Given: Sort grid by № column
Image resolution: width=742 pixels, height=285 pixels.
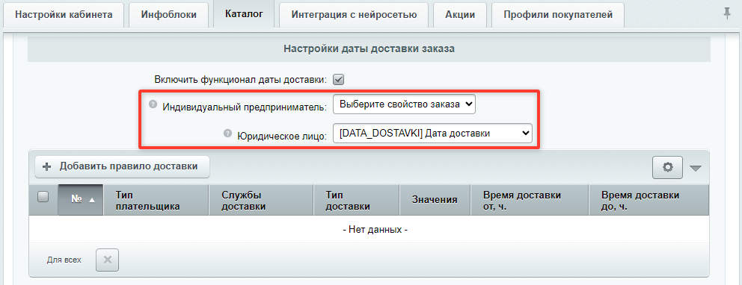Looking at the screenshot, I should click(x=81, y=200).
